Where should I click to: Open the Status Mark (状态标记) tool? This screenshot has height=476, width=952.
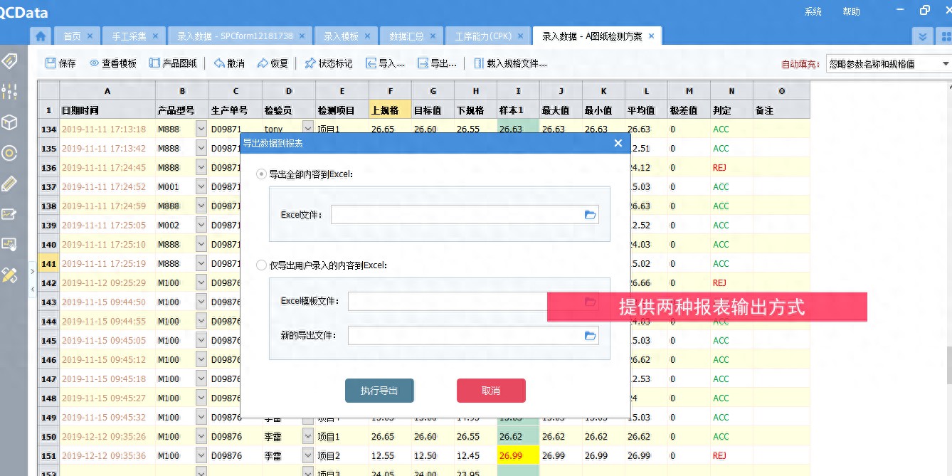point(328,63)
